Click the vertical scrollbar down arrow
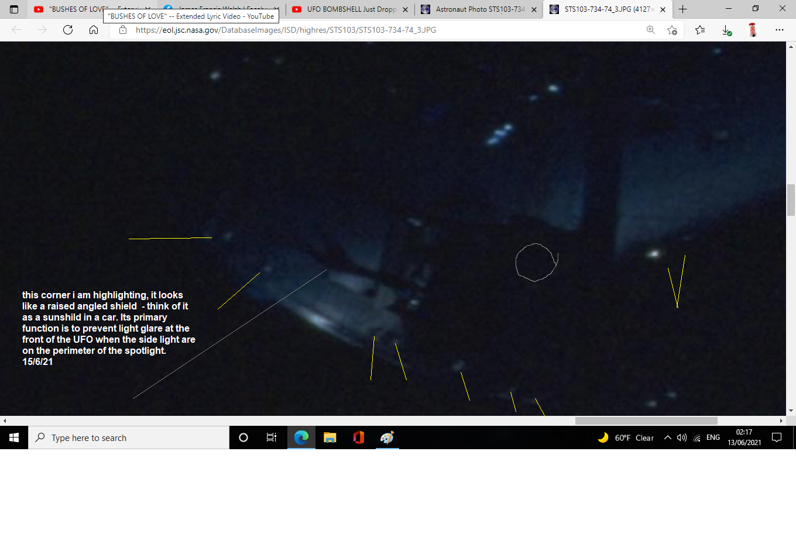Viewport: 796px width, 534px height. (x=791, y=411)
